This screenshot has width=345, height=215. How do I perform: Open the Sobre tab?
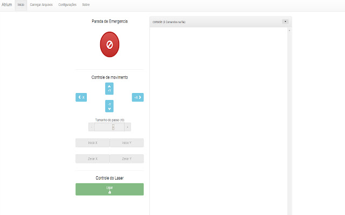click(x=86, y=5)
